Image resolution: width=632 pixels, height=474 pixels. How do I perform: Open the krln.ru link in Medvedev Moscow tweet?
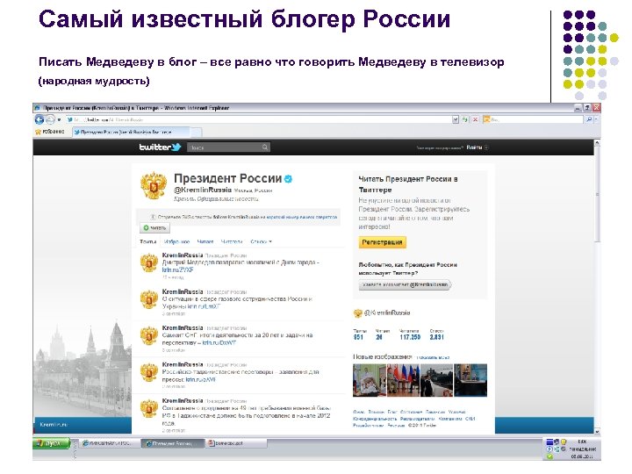177,270
